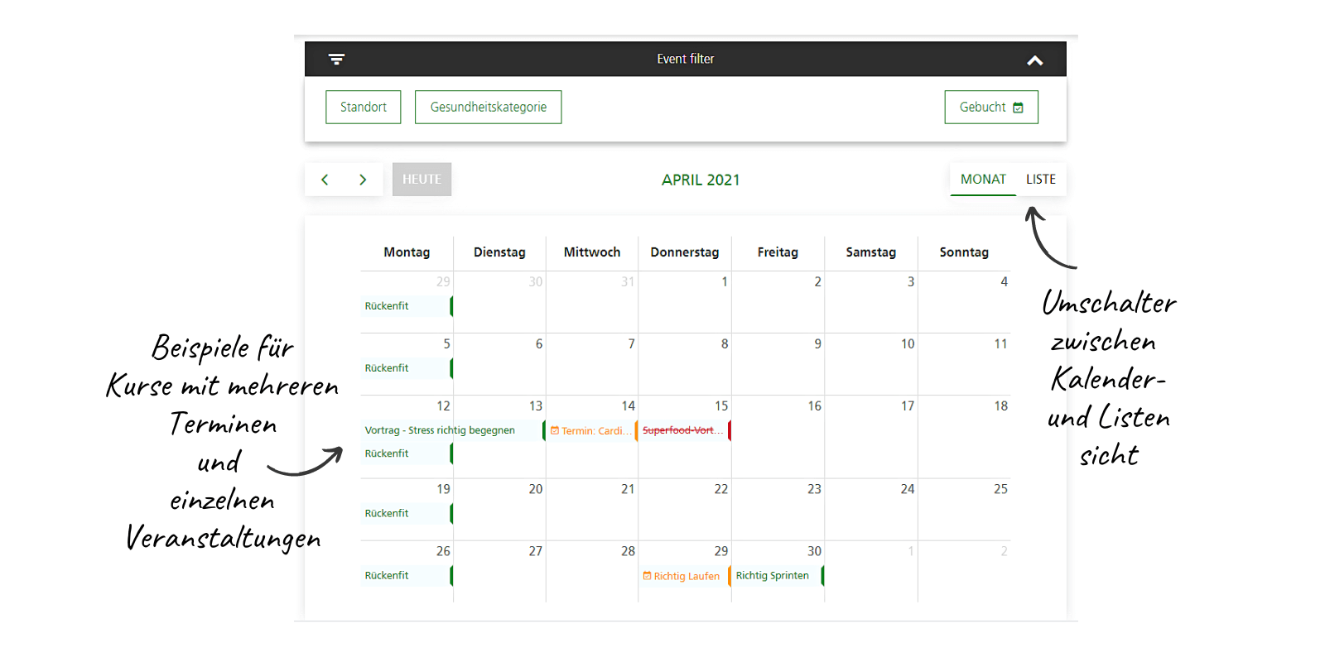Go to previous month with left arrow

coord(325,180)
